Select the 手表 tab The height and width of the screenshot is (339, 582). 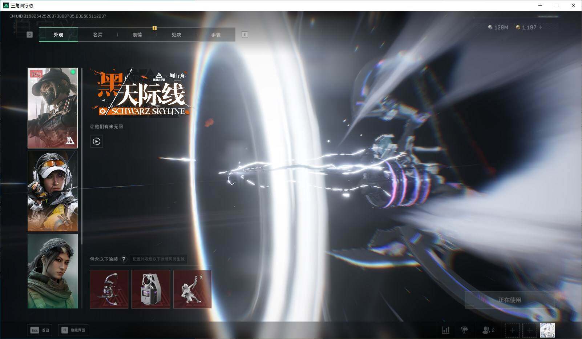pos(216,35)
